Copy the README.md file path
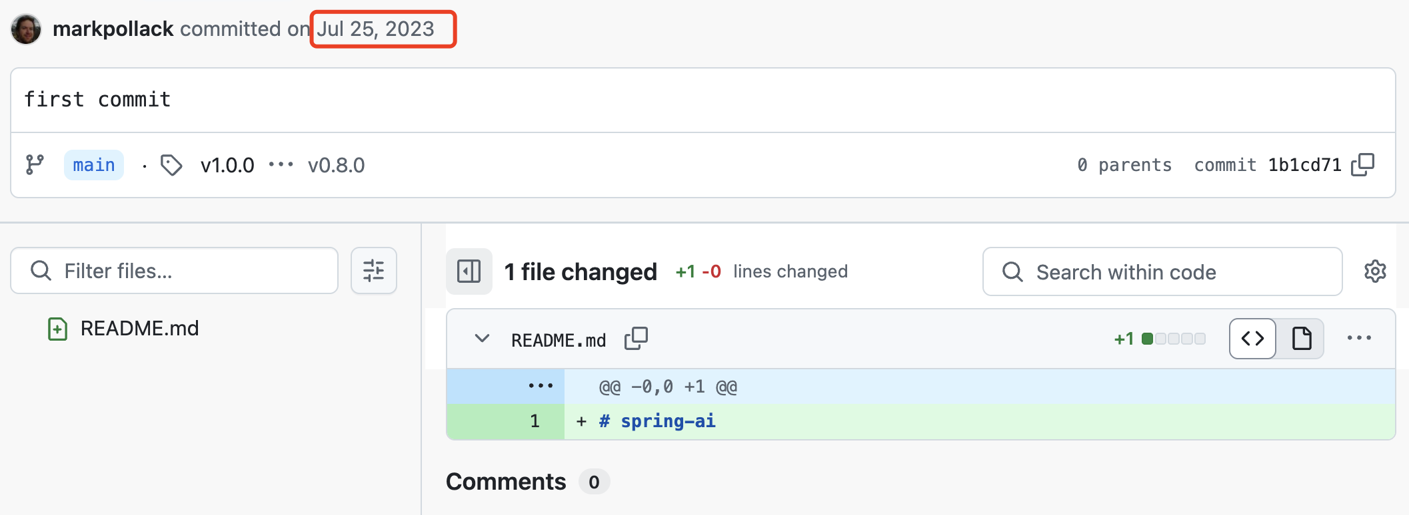Image resolution: width=1409 pixels, height=515 pixels. pos(636,339)
